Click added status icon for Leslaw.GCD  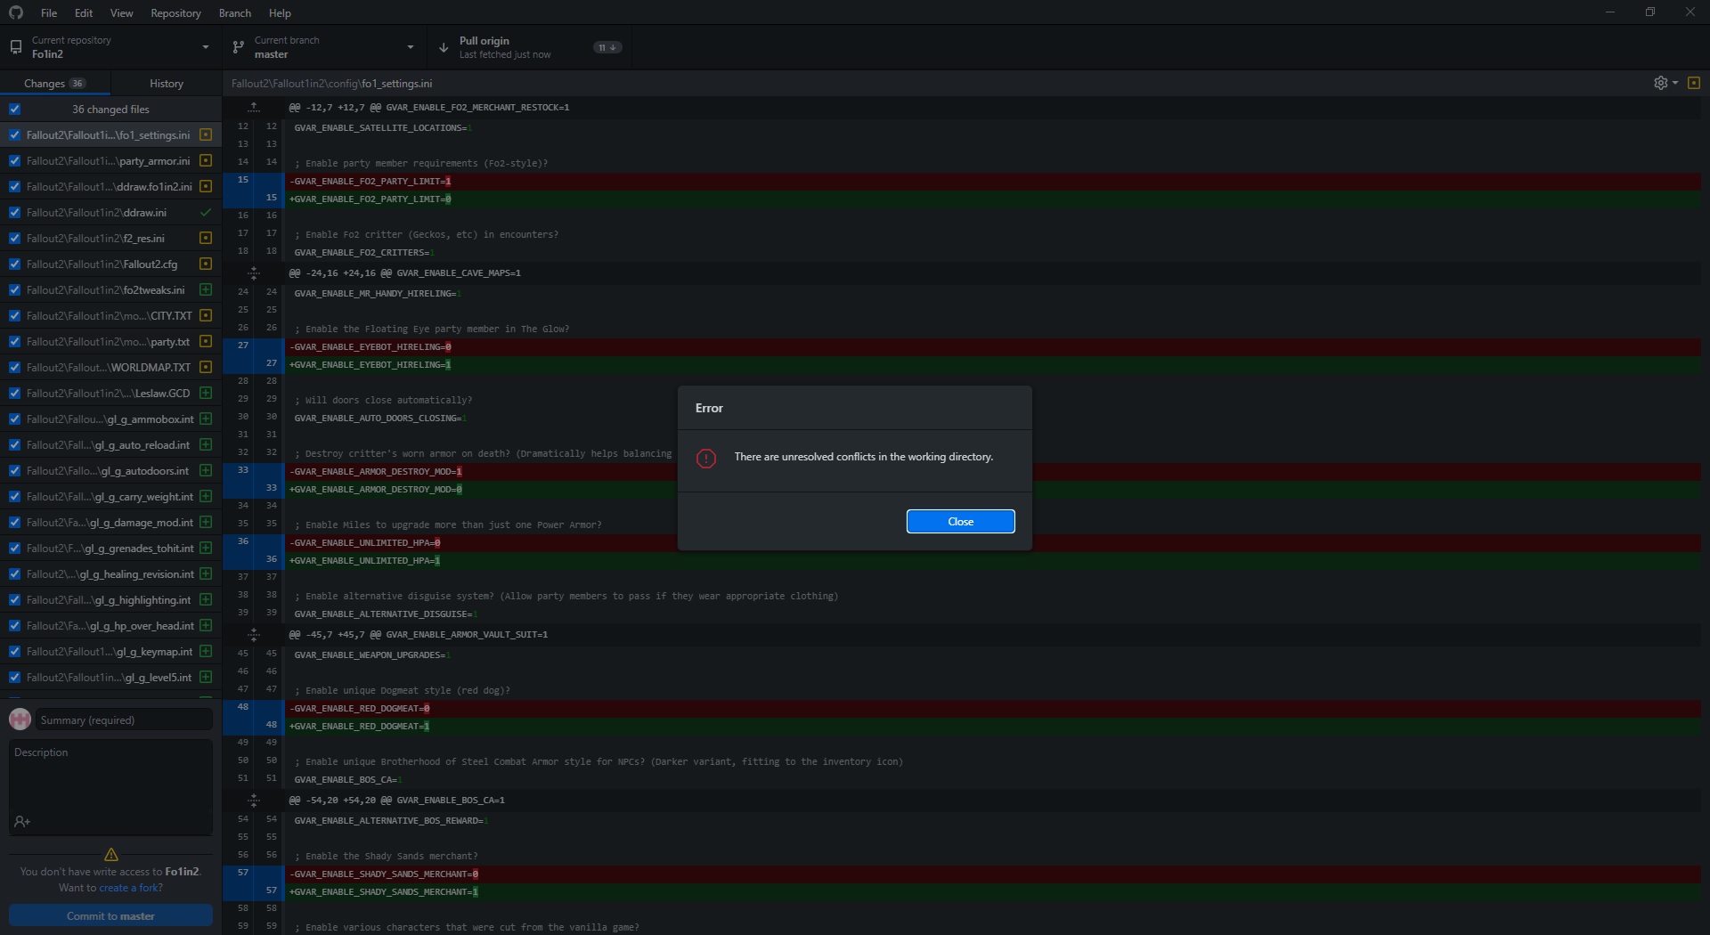point(206,393)
